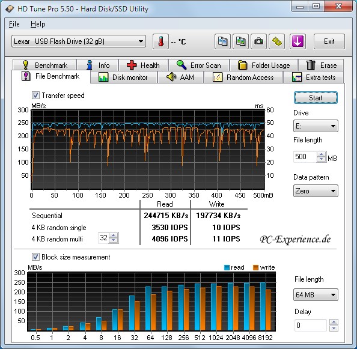Click the camera save screenshot icon
Viewport: 357px width, 349px height.
pos(258,41)
